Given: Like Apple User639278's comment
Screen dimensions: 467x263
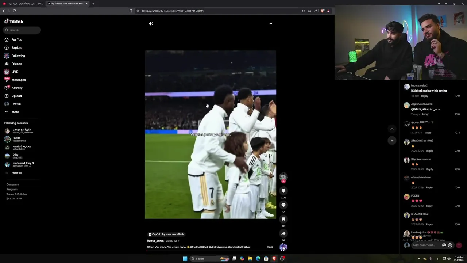Looking at the screenshot, I should coord(456,114).
